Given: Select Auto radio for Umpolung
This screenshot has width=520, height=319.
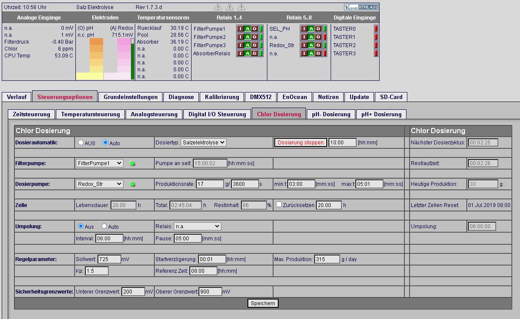Looking at the screenshot, I should 104,226.
